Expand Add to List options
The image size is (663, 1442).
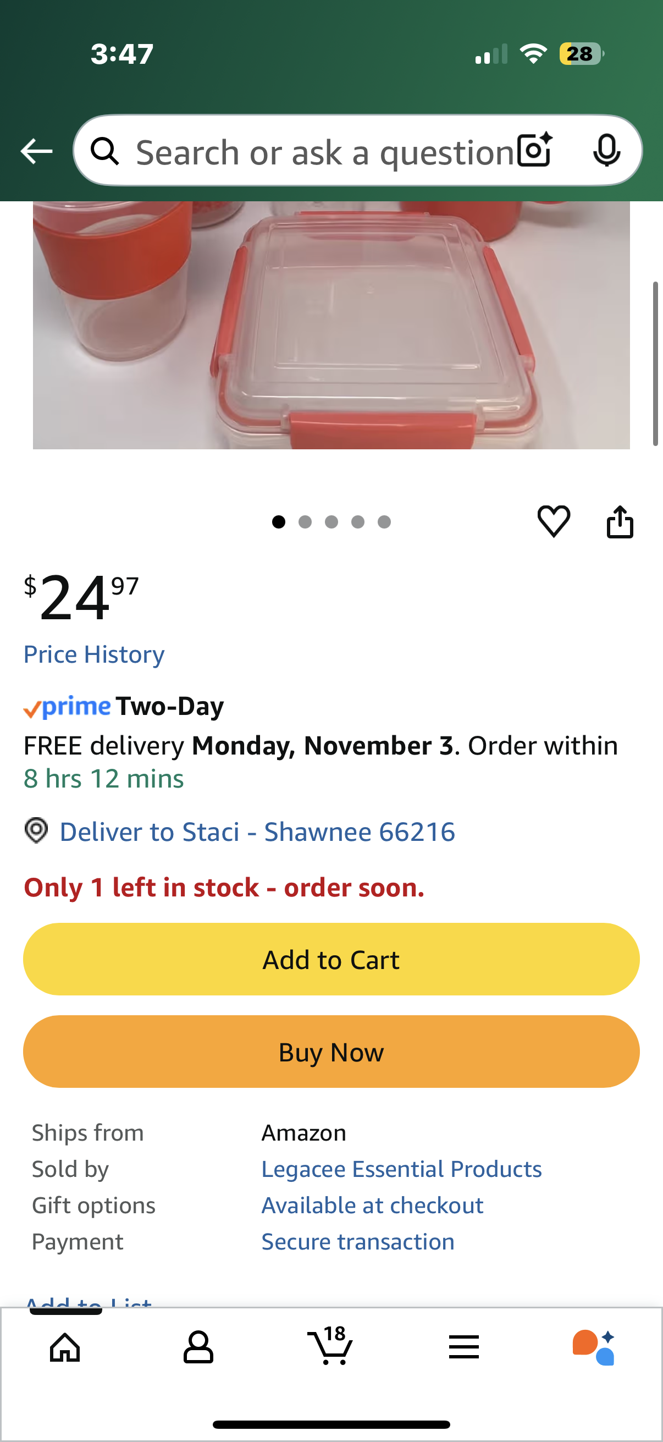click(x=87, y=1303)
